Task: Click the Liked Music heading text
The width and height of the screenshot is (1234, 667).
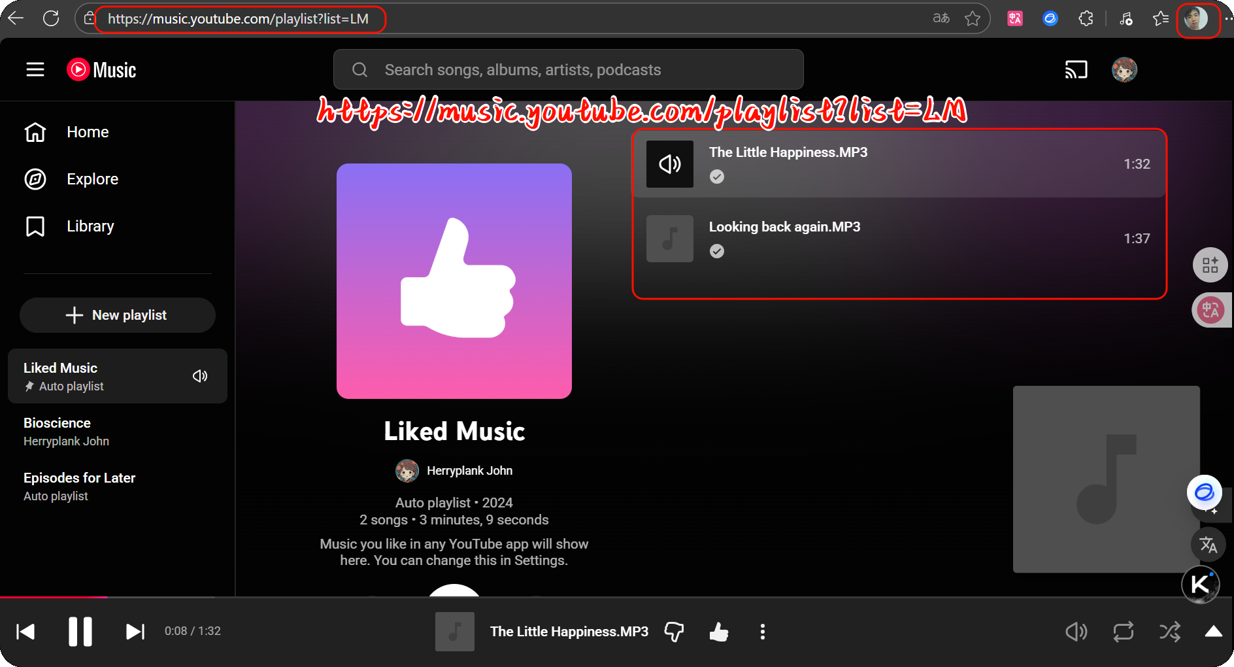Action: coord(454,432)
